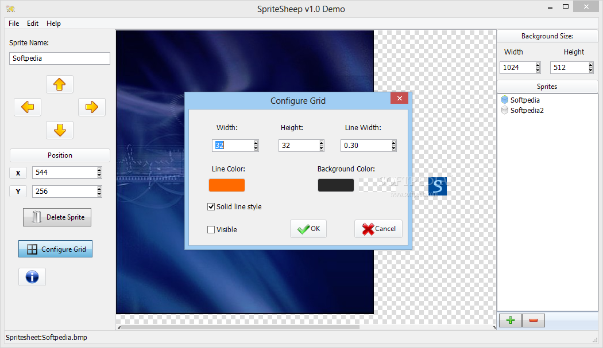The height and width of the screenshot is (348, 603).
Task: Move sprite left with the left arrow
Action: pyautogui.click(x=28, y=107)
